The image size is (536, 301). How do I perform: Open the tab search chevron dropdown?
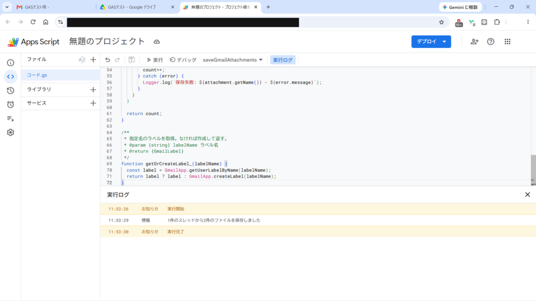[x=7, y=7]
